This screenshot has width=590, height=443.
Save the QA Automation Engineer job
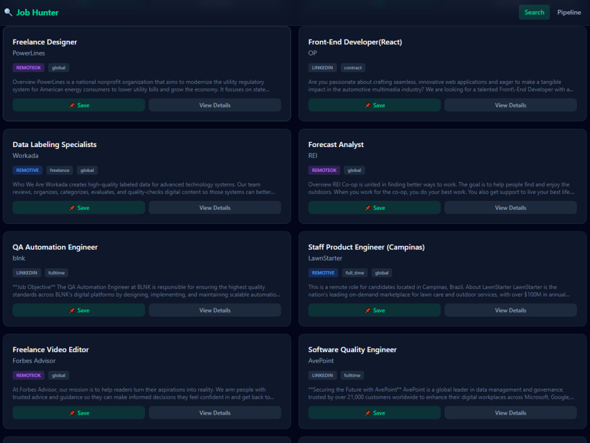78,310
